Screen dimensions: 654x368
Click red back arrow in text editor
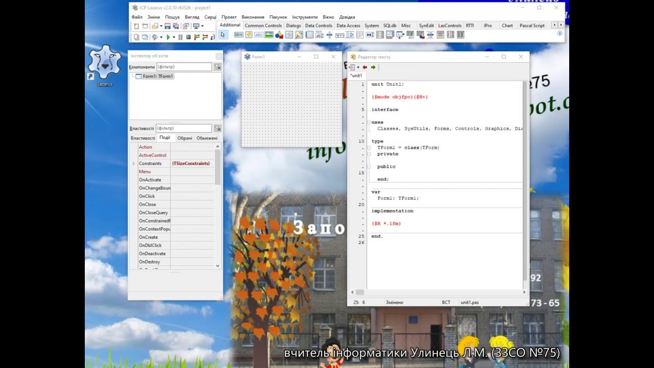coord(365,67)
